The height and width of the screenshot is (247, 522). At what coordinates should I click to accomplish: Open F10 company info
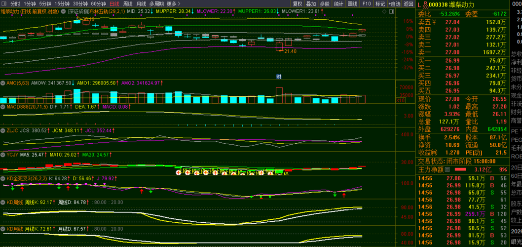[x=367, y=4]
